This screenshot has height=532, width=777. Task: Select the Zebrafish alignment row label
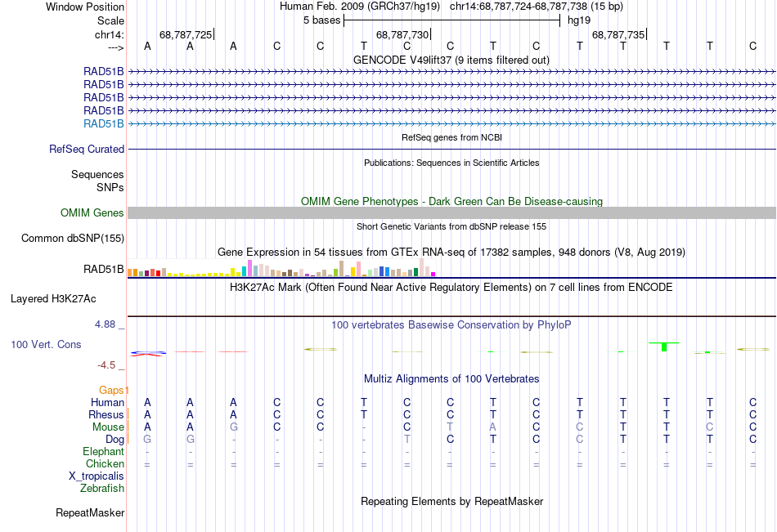(x=102, y=489)
